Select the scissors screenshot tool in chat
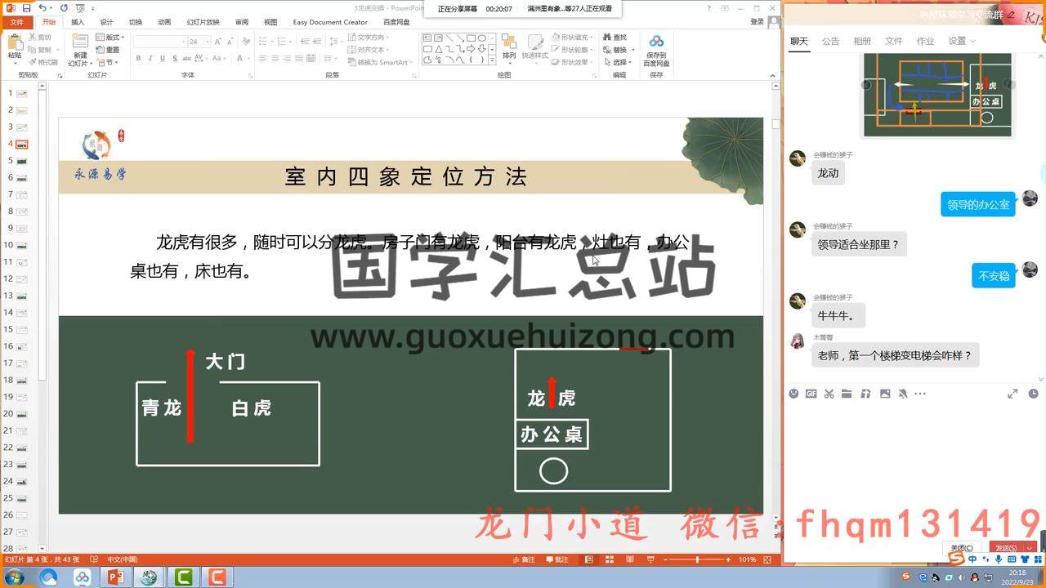Image resolution: width=1046 pixels, height=588 pixels. 829,394
